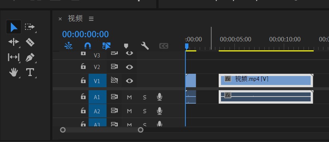Select the Razor tool
Screen dimensions: 329x142
(30, 42)
